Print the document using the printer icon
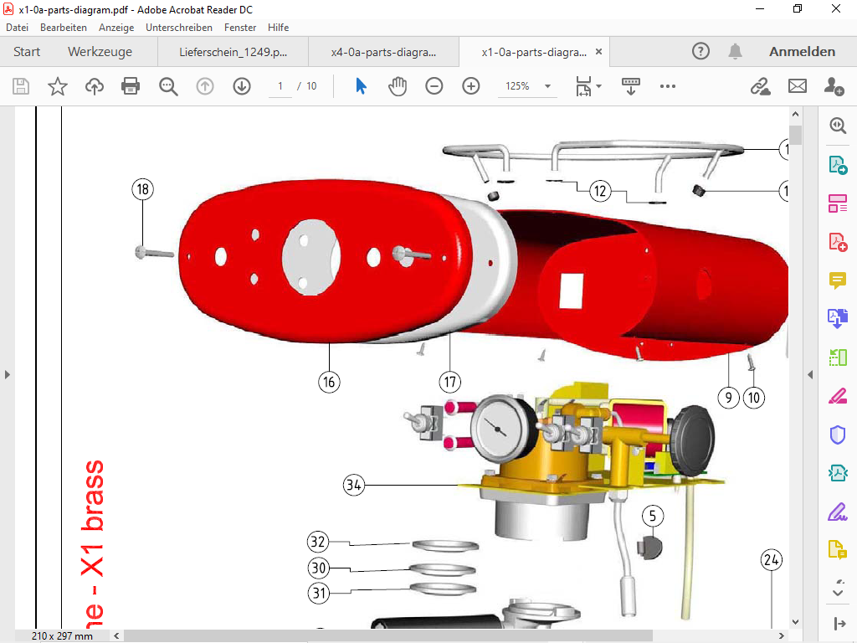 tap(131, 86)
